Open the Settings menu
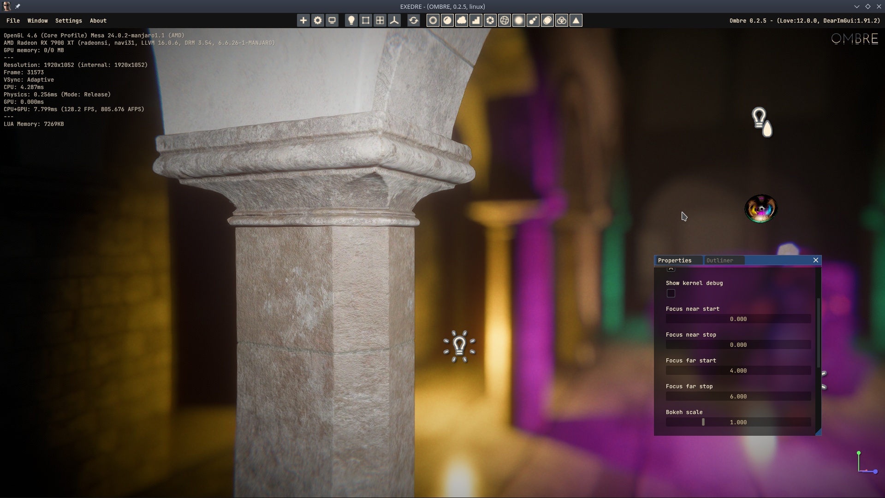 (68, 21)
